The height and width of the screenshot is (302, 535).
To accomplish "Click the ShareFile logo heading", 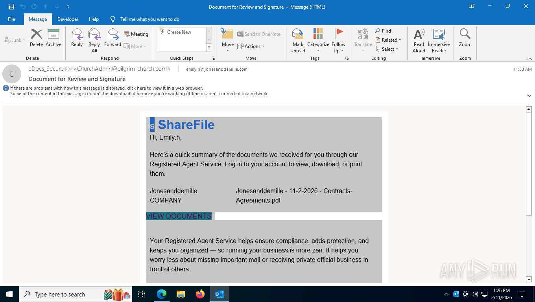I will 182,125.
